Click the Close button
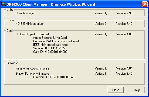The width and height of the screenshot is (149, 97). (x=116, y=90)
